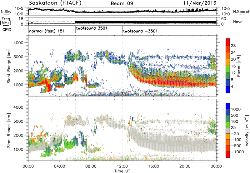Screen dimensions: 250x173
Task: Click the date "11/Mar/2013"
Action: (200, 3)
